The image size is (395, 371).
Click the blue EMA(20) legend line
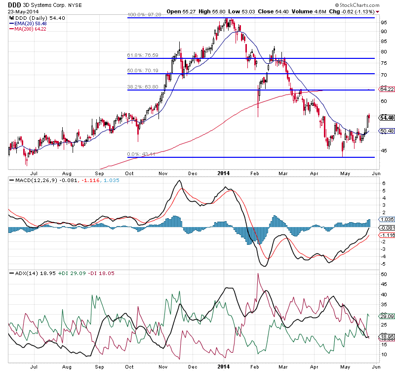click(x=11, y=23)
